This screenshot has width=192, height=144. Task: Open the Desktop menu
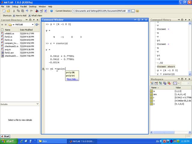pos(33,6)
